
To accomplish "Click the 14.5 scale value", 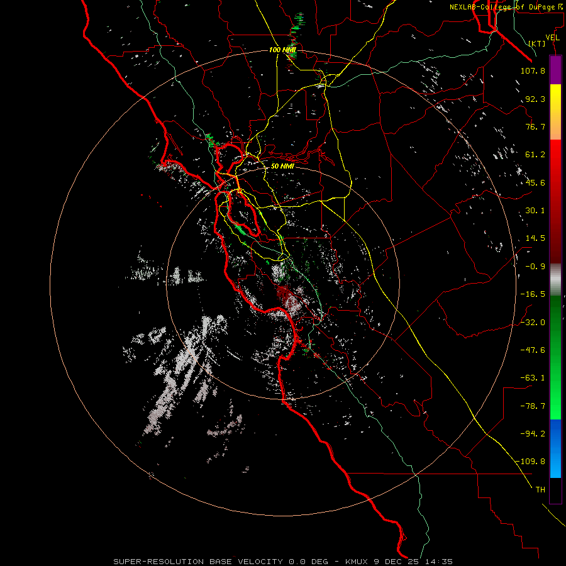I will (x=535, y=238).
